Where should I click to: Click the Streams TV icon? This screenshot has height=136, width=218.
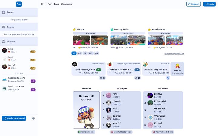[x=3, y=41]
